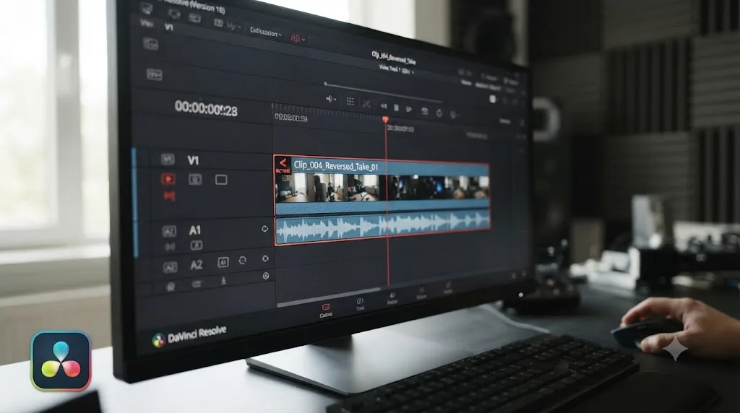
Task: Click the bottom-left icon under the A2 badge
Action: click(171, 286)
